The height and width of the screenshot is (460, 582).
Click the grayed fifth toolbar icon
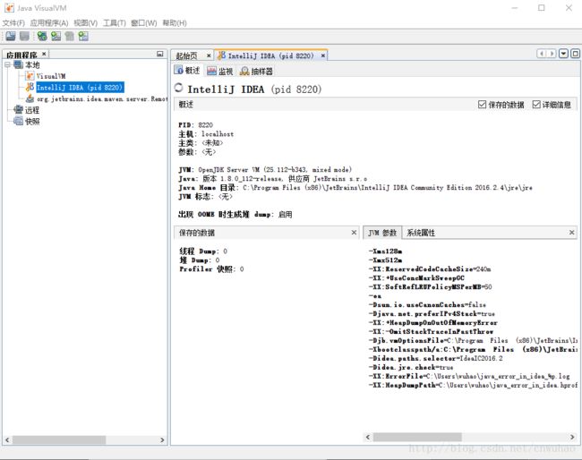(x=70, y=36)
